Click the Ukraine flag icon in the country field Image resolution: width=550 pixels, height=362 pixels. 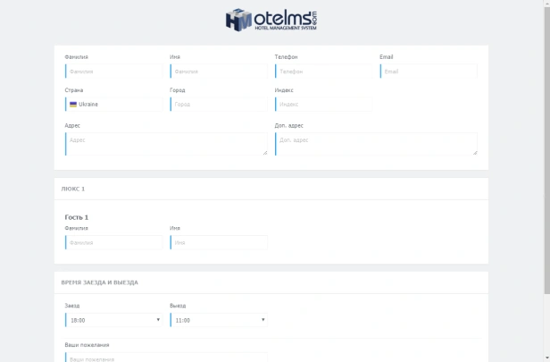[73, 105]
